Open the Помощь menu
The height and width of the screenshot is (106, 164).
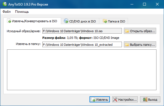(x=22, y=12)
